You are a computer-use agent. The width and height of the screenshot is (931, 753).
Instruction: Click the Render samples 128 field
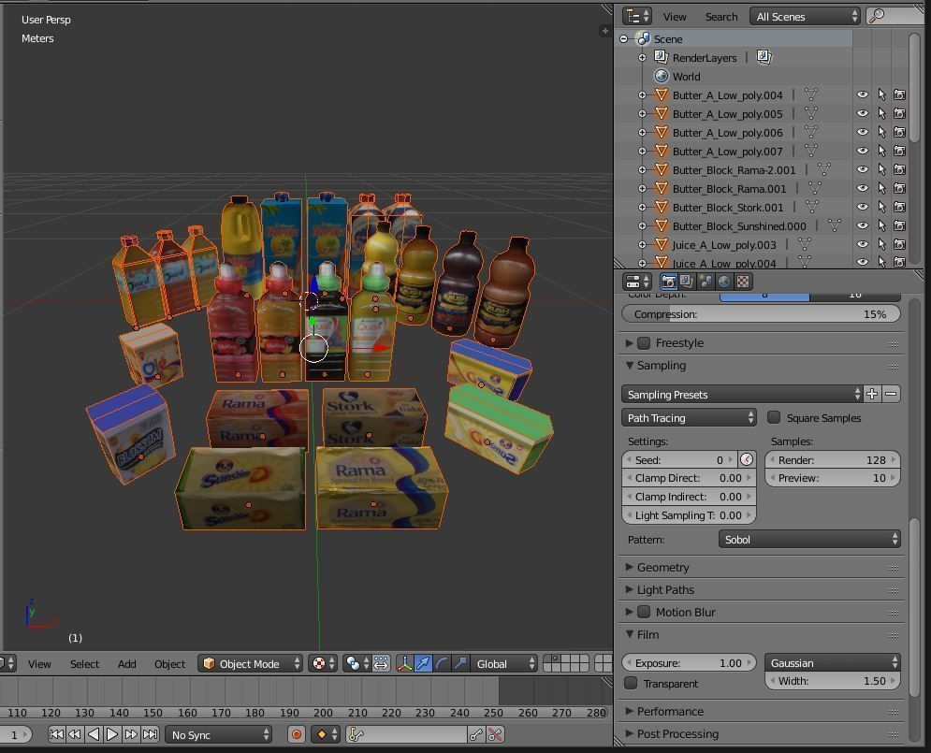click(x=833, y=459)
